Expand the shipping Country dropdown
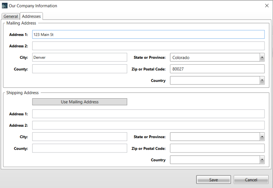The height and width of the screenshot is (188, 273). click(x=262, y=160)
